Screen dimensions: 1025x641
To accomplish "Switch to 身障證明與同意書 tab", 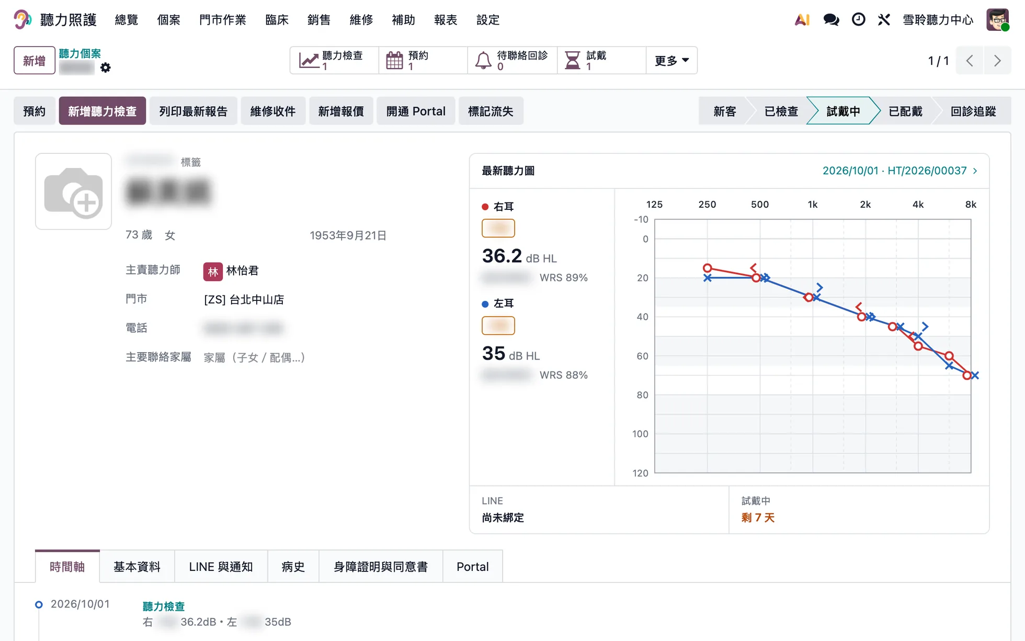I will [381, 567].
